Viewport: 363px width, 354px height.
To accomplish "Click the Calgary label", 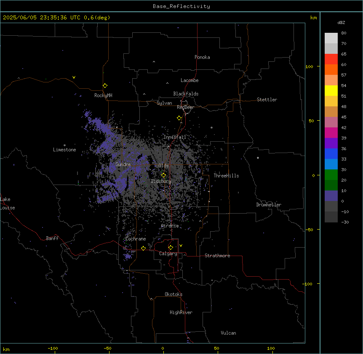I will tap(168, 254).
